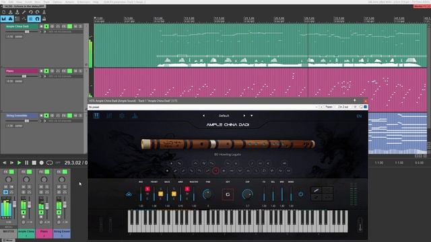Toggle ripple editing toolbar icon
This screenshot has height=242, width=431.
point(18,19)
